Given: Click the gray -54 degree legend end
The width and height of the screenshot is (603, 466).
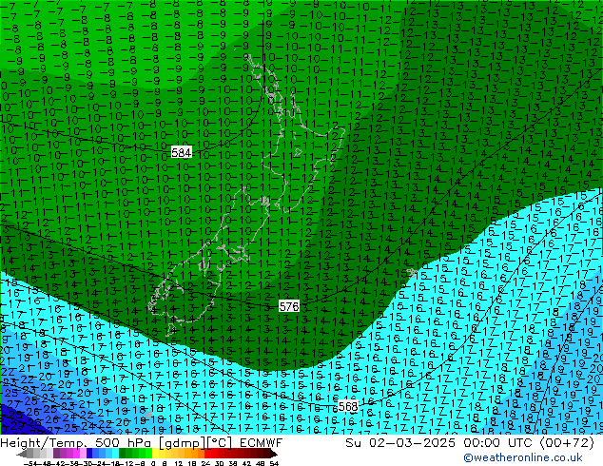Looking at the screenshot, I should pos(22,454).
